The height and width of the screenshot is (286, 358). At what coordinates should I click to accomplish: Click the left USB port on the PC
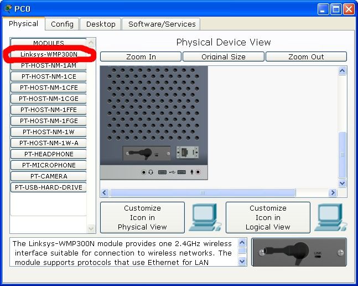point(162,172)
